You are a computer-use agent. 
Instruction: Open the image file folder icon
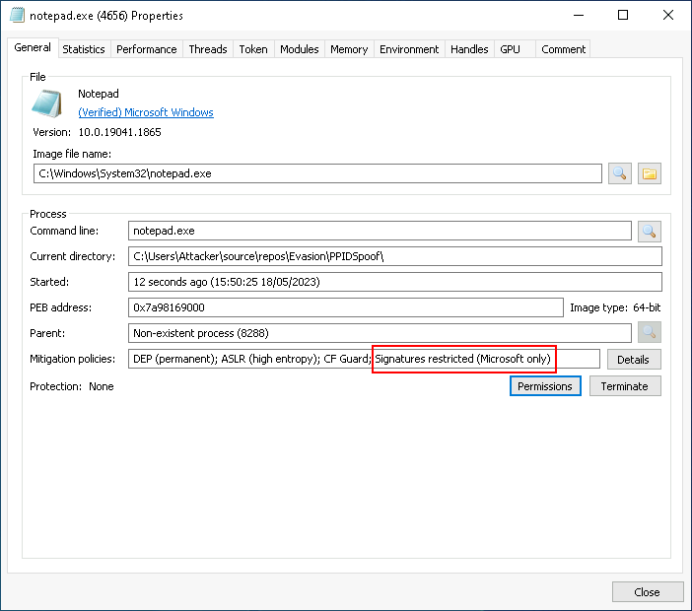(650, 173)
